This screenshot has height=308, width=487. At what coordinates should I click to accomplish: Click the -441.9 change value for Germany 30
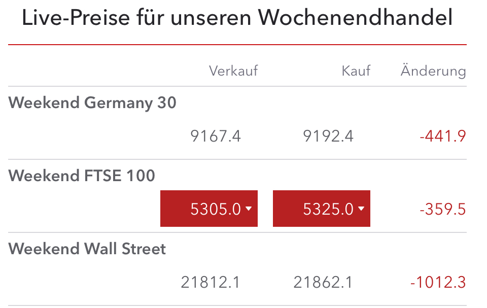coord(443,136)
